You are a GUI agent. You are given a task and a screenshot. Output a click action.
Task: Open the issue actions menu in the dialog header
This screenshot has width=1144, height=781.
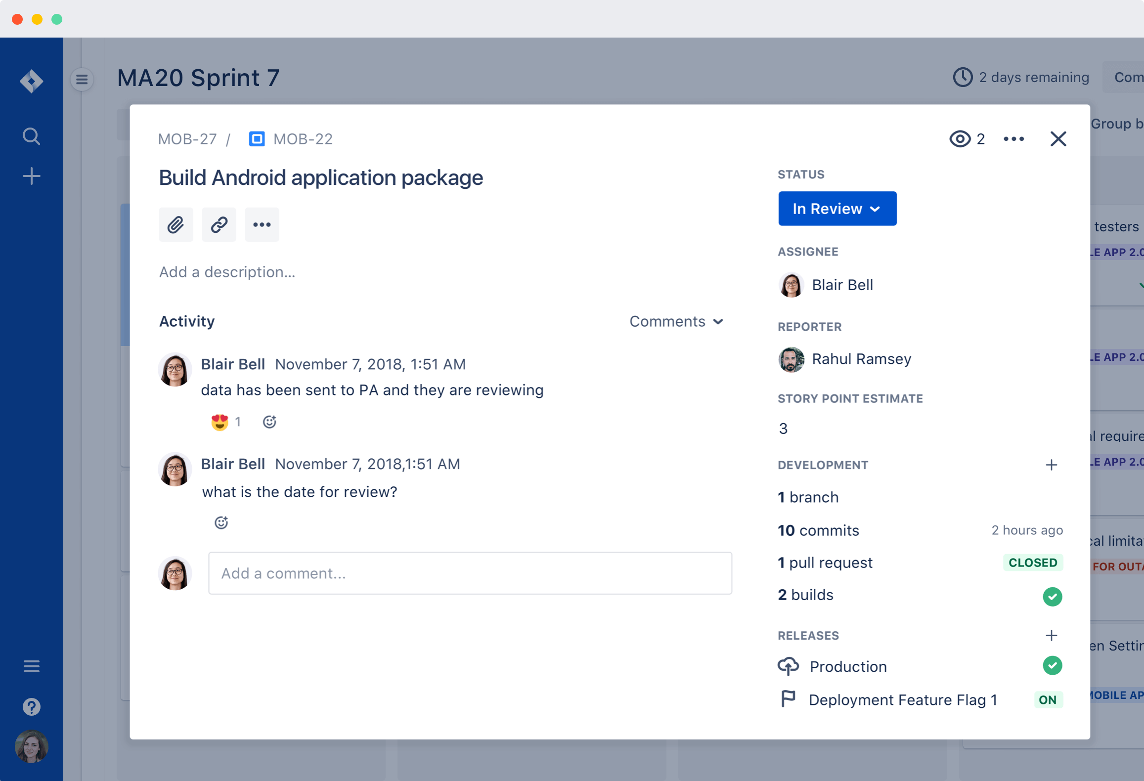(1013, 139)
